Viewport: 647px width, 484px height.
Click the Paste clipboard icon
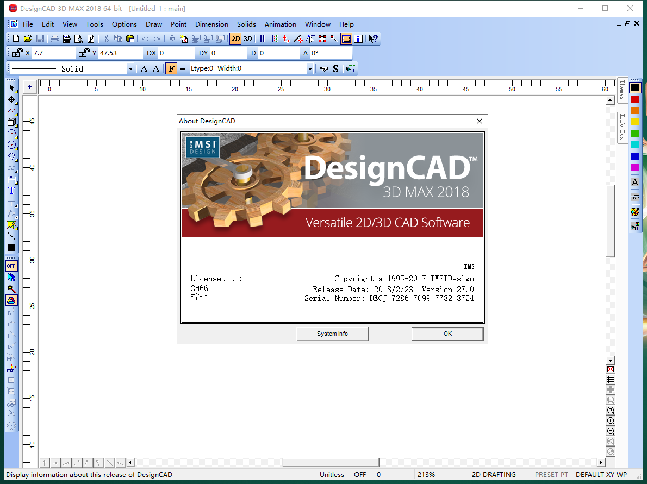point(130,39)
